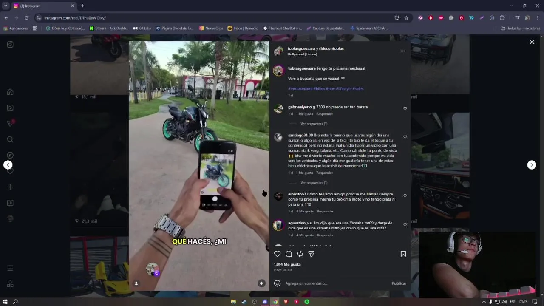Open the Explore compass icon
544x306 pixels.
10,155
